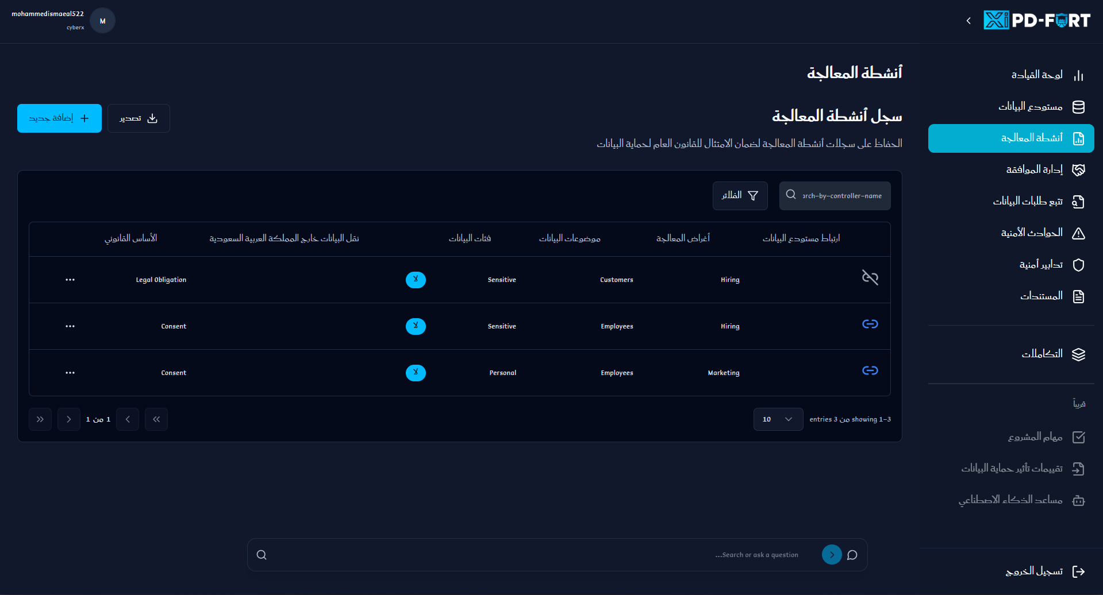Viewport: 1103px width, 595px height.
Task: Open the الفلاتر filters dropdown
Action: pyautogui.click(x=740, y=196)
